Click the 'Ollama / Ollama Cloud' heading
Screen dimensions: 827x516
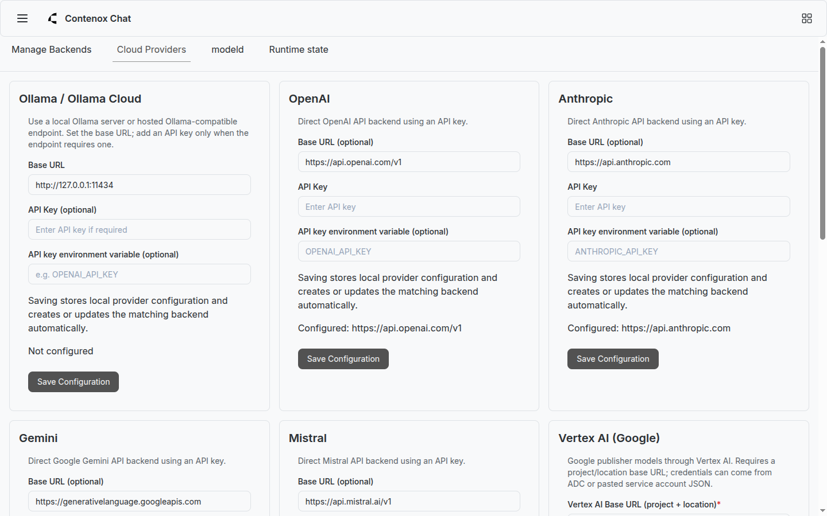pos(80,99)
